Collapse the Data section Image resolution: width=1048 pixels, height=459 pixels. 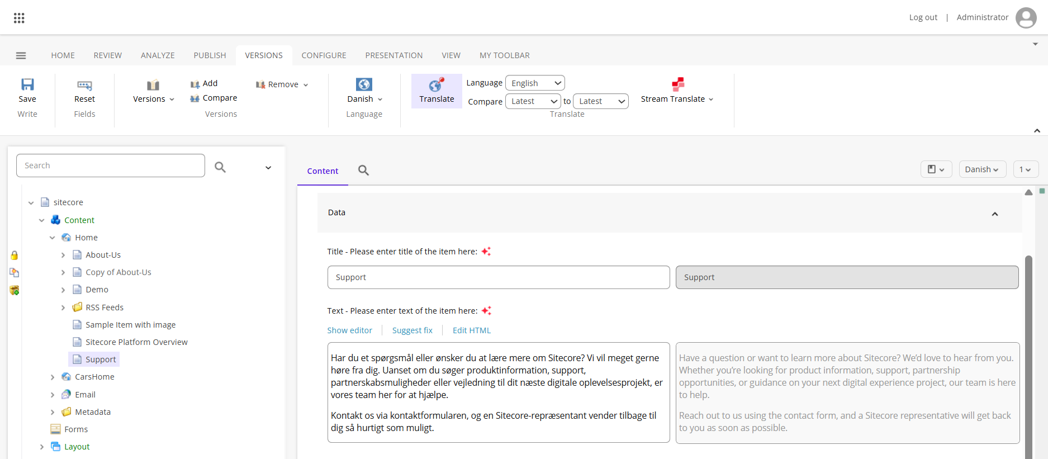click(x=995, y=214)
